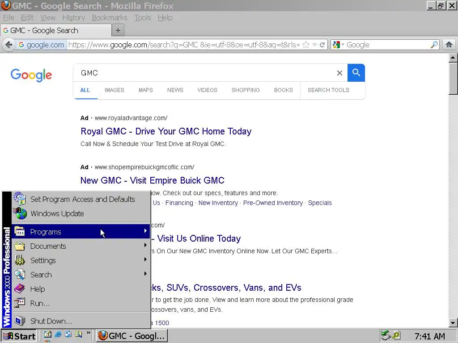The height and width of the screenshot is (343, 458).
Task: Click the Run icon in Start menu
Action: (20, 303)
